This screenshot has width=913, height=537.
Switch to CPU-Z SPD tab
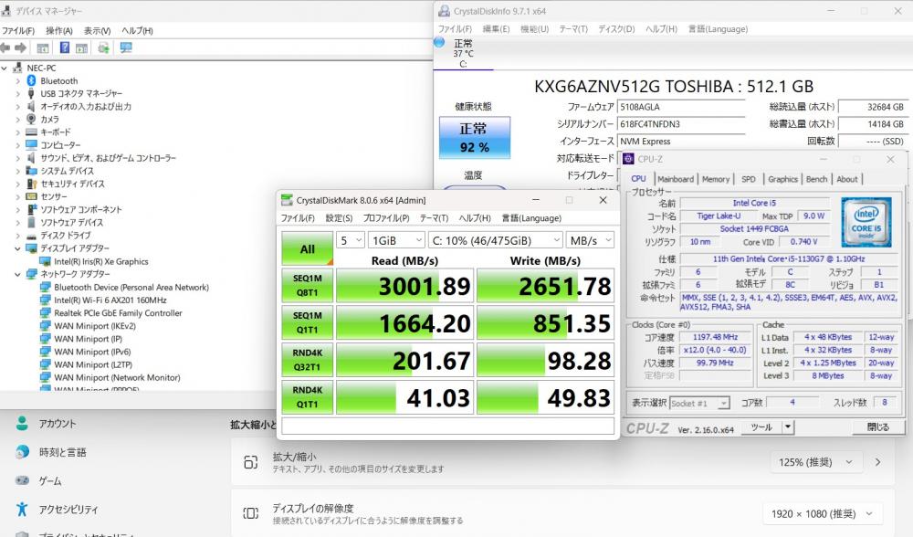tap(749, 179)
